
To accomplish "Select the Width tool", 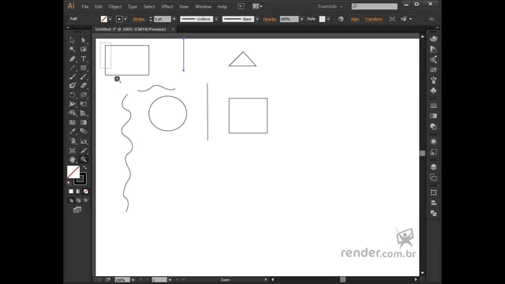I will point(72,104).
